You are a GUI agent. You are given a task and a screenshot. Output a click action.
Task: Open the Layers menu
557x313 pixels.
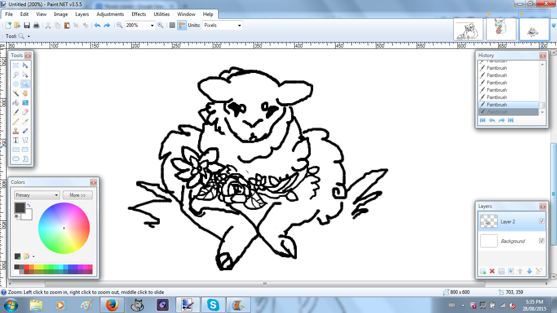(x=82, y=14)
